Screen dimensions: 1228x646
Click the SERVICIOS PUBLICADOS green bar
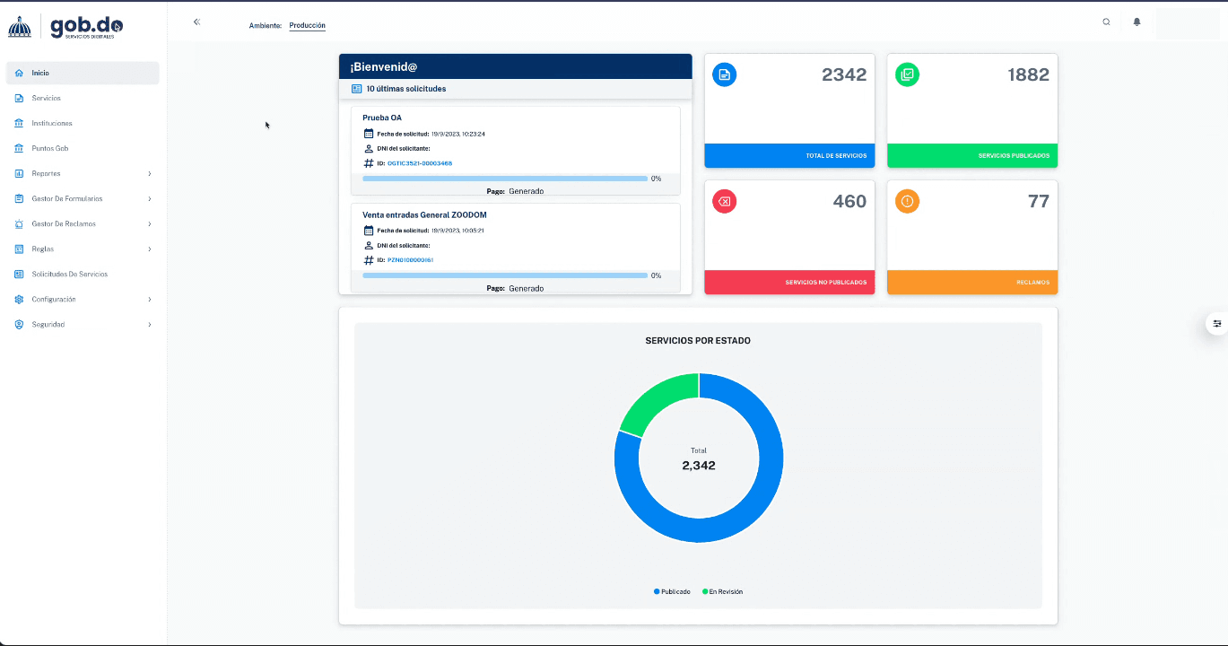tap(972, 155)
